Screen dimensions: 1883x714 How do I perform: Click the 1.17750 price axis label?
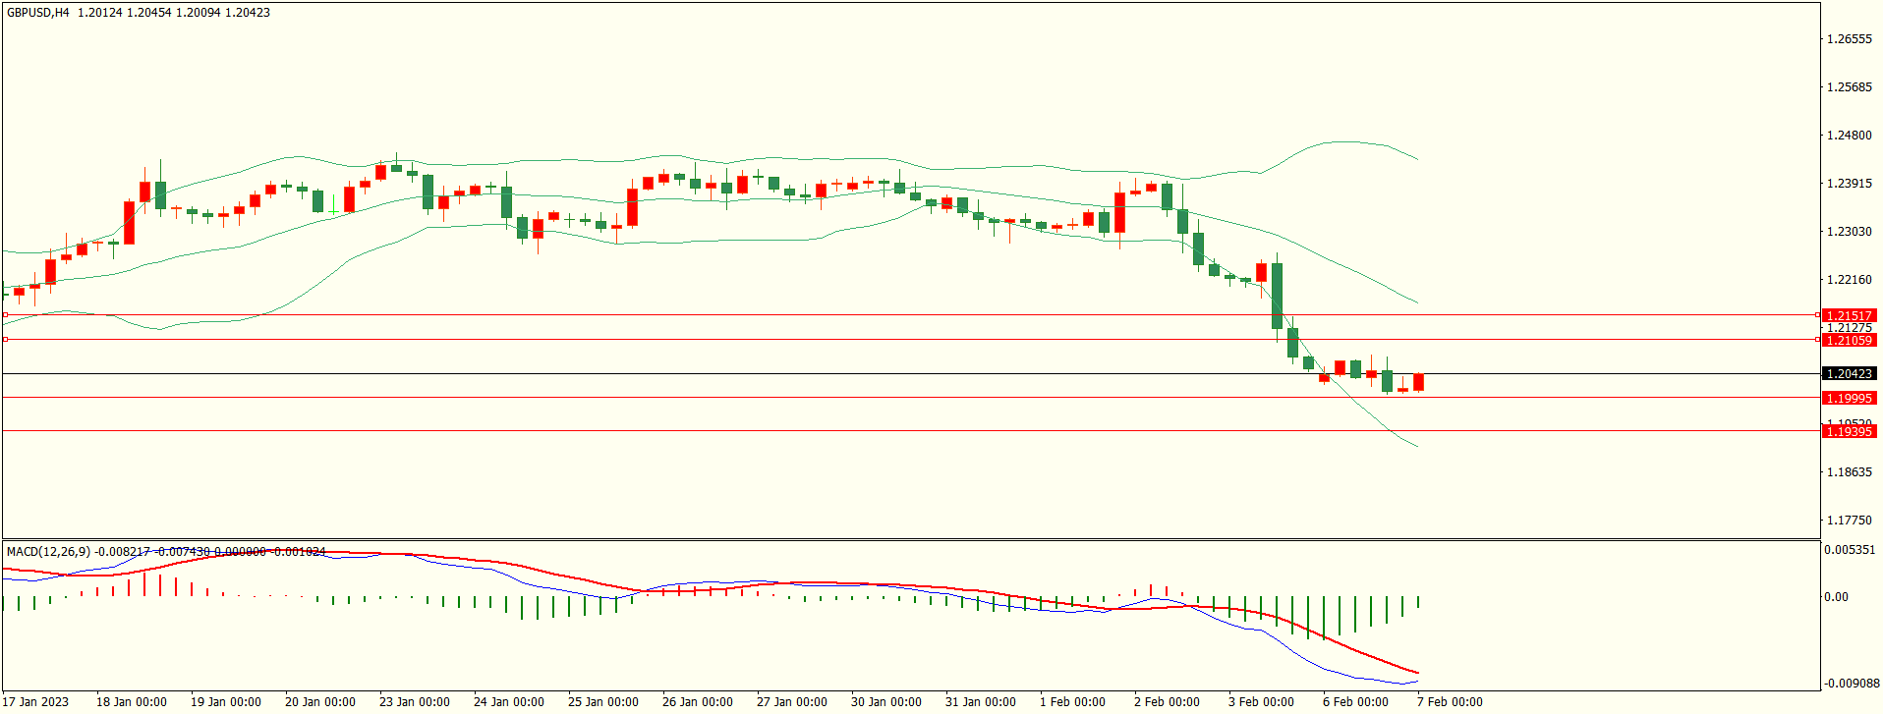pos(1849,521)
